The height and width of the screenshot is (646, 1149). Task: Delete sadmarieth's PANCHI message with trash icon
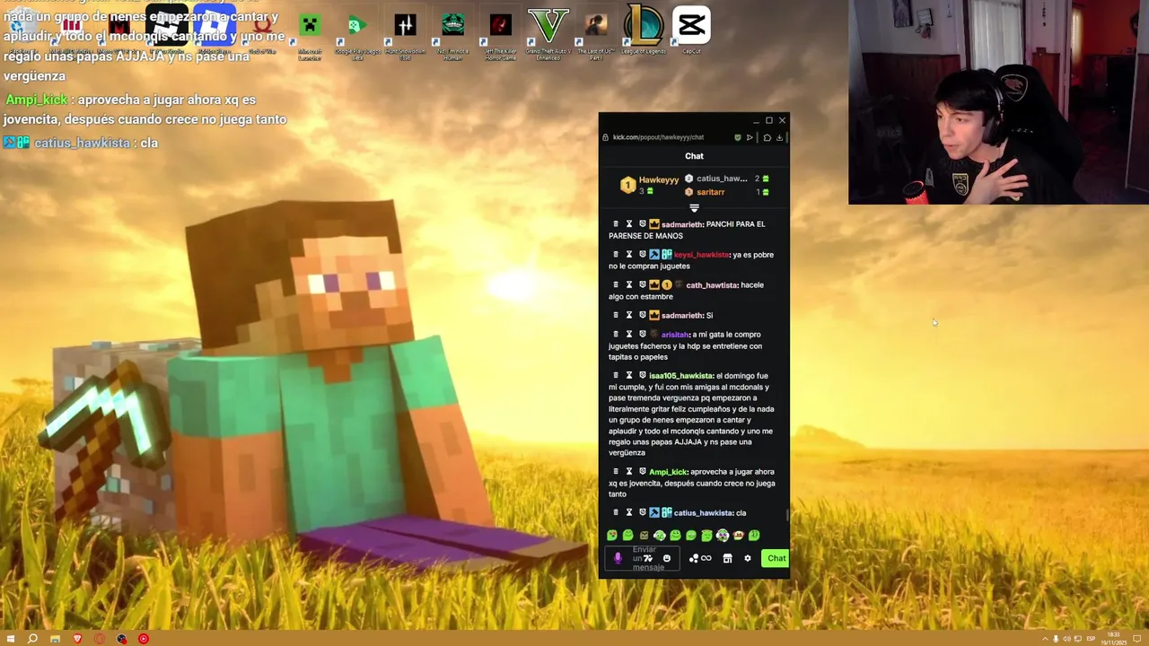[x=616, y=224]
